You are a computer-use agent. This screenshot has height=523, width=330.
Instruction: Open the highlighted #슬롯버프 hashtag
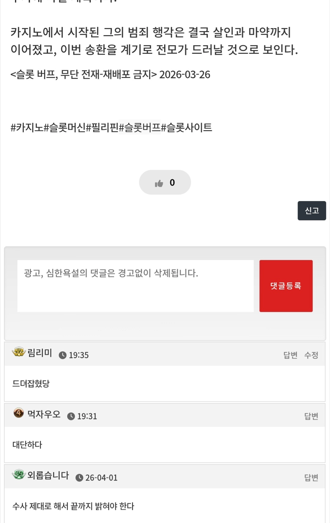tap(140, 127)
